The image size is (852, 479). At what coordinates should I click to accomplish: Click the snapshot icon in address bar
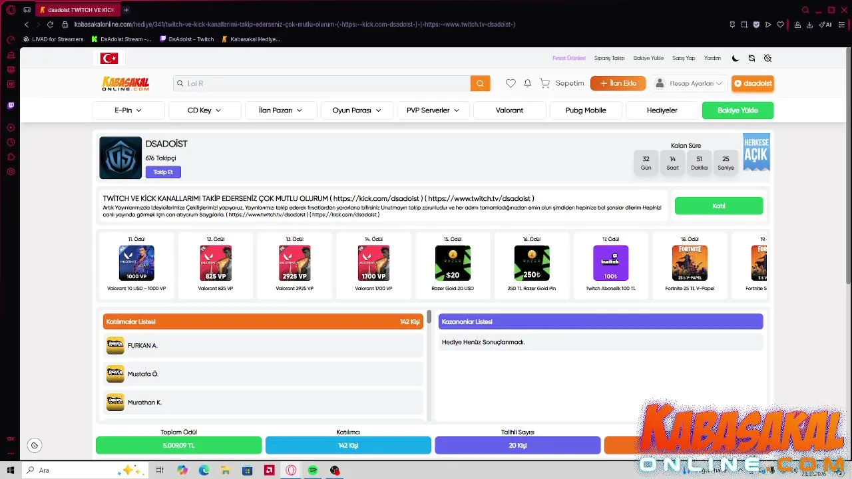744,25
